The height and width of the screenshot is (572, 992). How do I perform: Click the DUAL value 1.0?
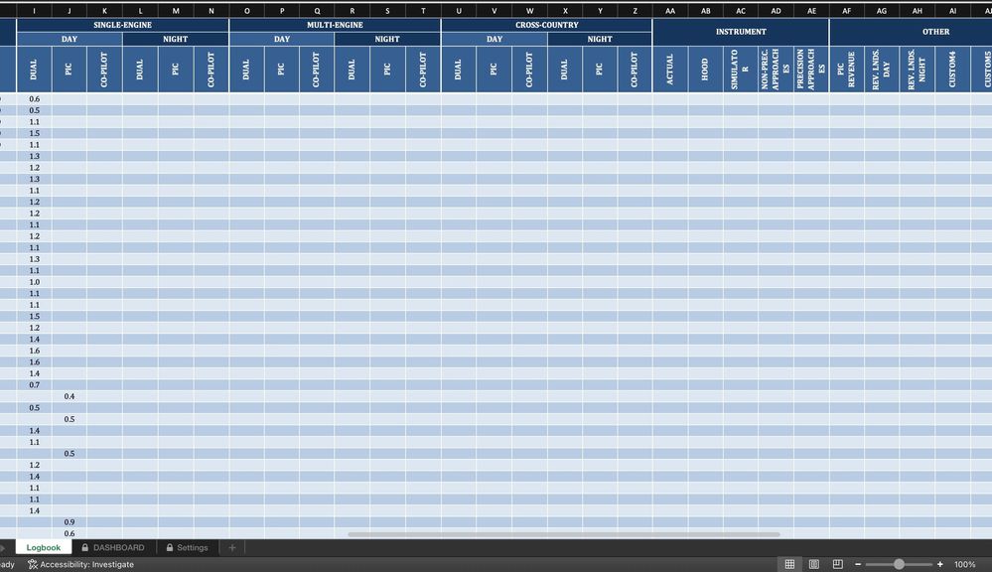34,282
